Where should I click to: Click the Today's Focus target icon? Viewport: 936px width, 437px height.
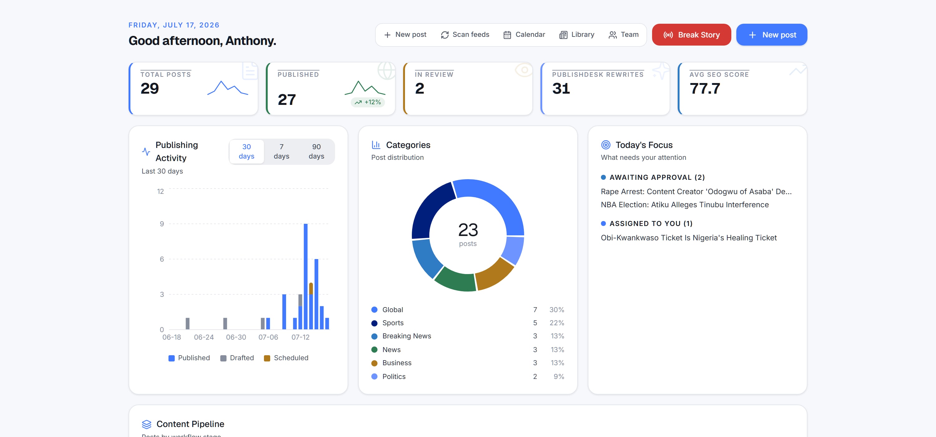click(x=606, y=145)
